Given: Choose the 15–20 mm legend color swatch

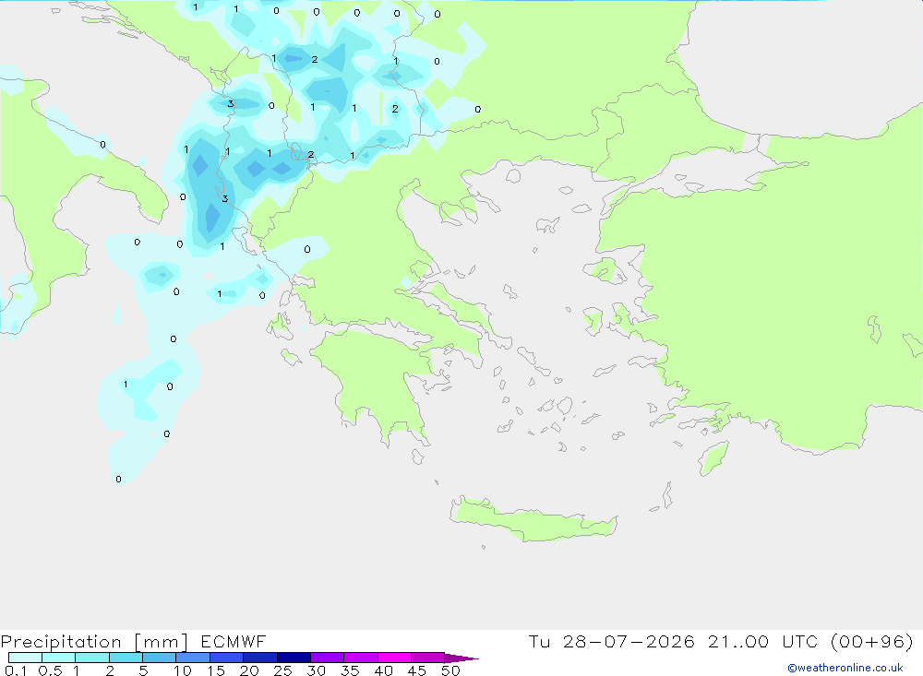Looking at the screenshot, I should (226, 658).
